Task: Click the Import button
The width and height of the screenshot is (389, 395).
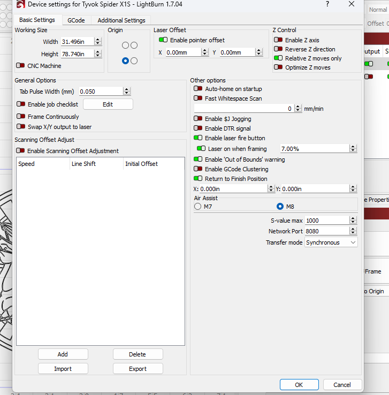Action: tap(63, 369)
